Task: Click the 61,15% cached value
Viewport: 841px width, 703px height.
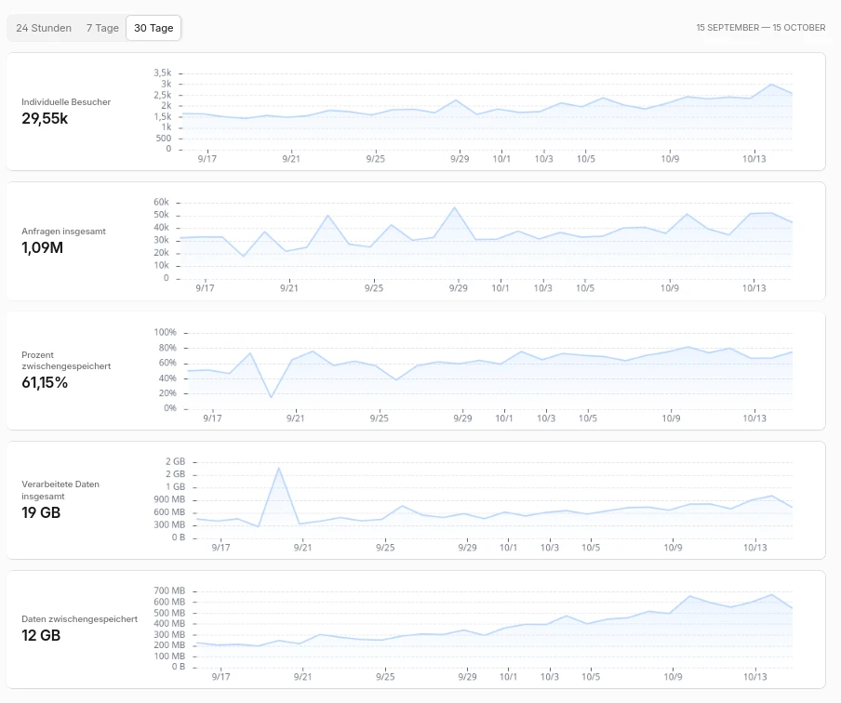Action: [x=45, y=382]
